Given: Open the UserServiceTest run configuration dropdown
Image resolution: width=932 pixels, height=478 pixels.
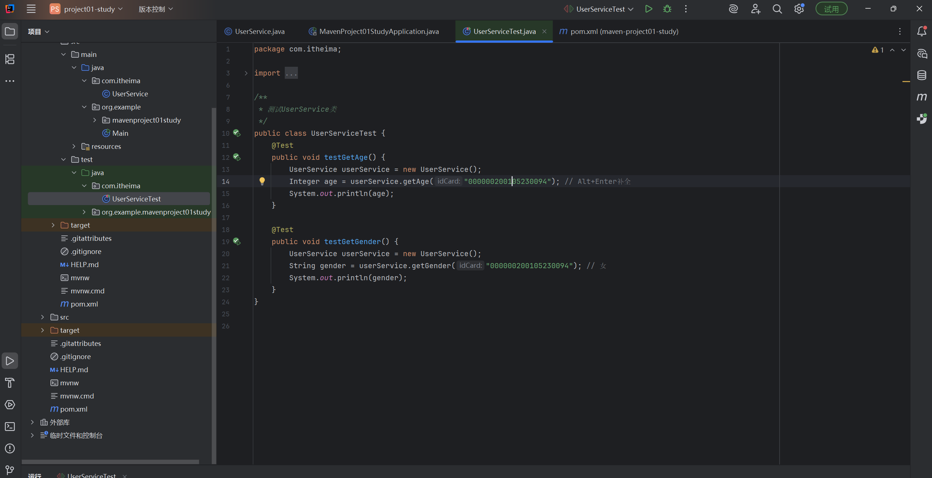Looking at the screenshot, I should (600, 9).
